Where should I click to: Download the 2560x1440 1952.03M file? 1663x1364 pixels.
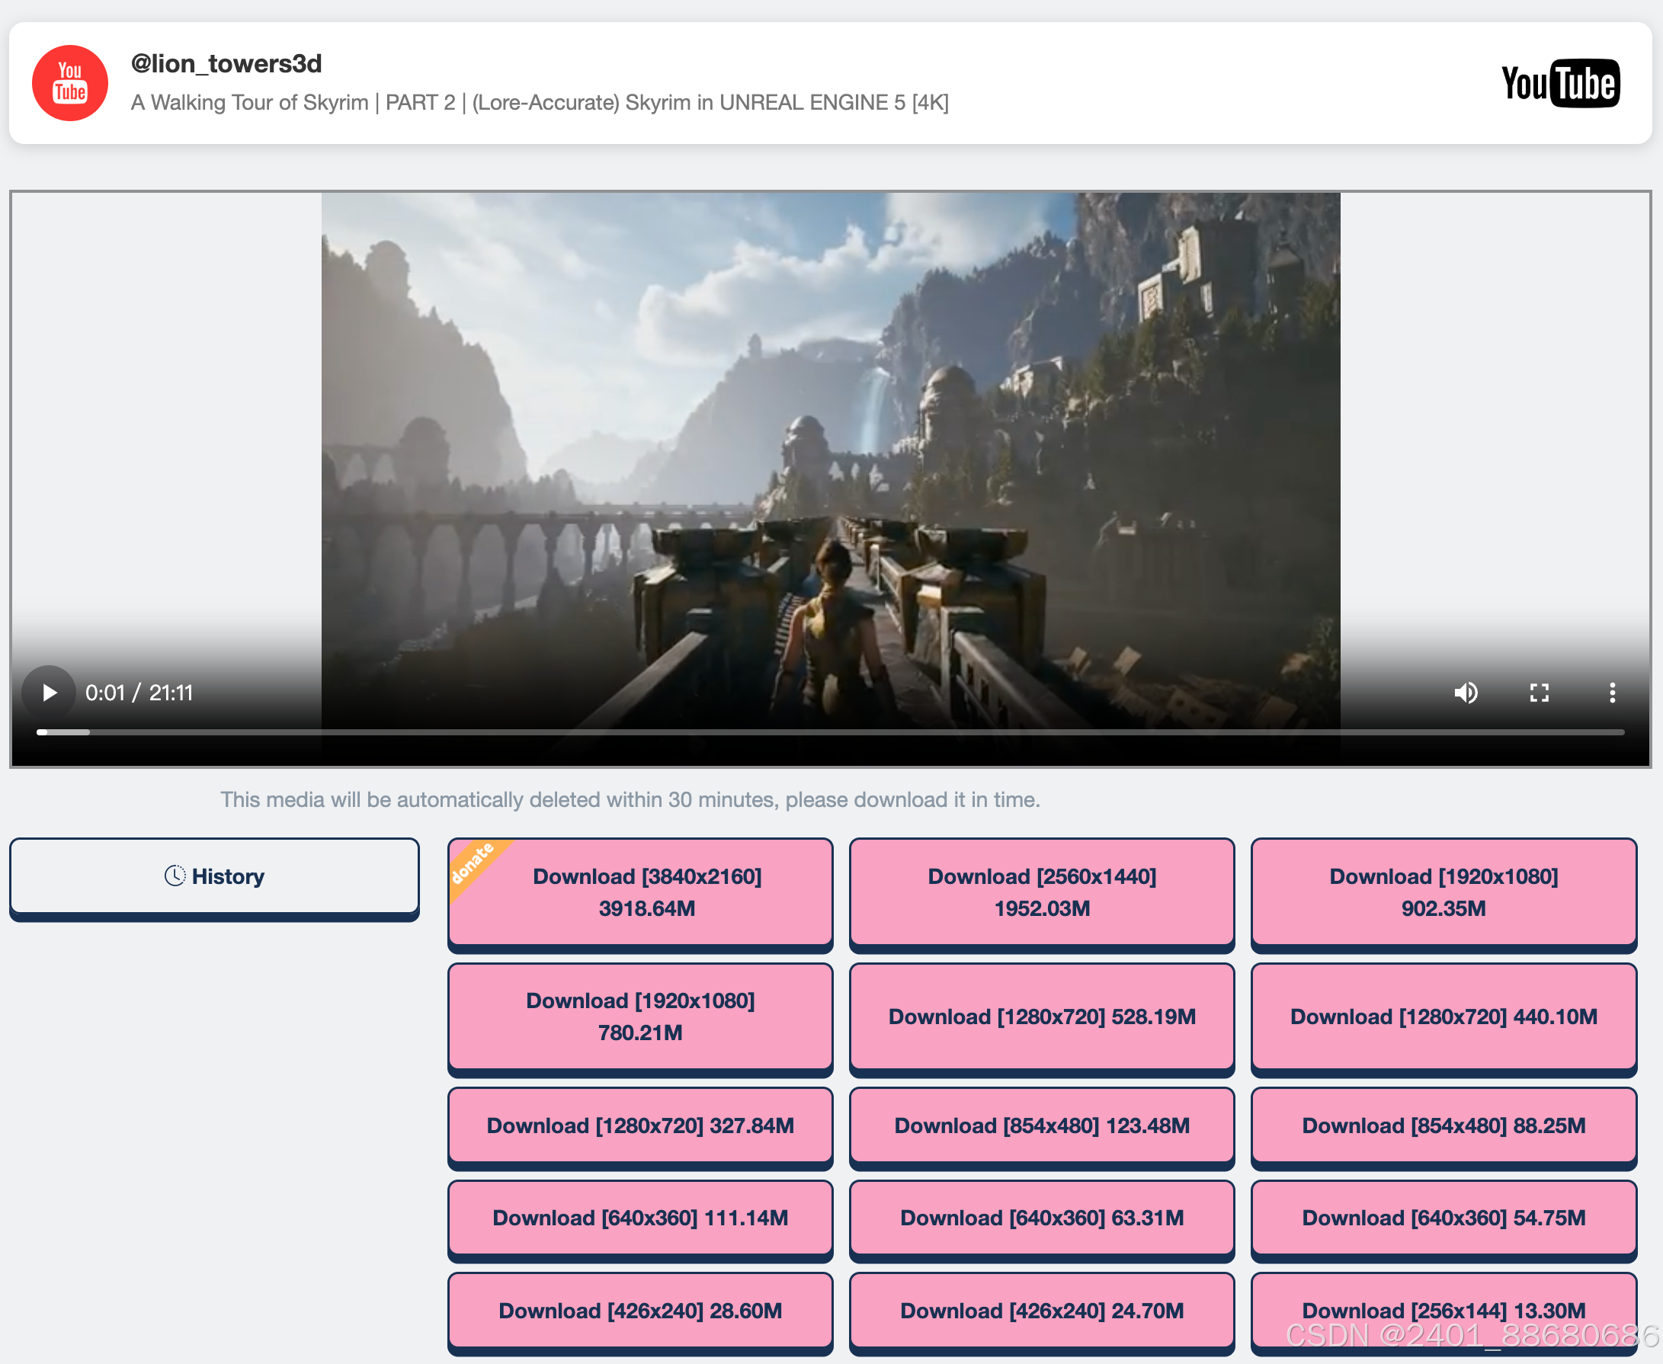pos(1041,892)
